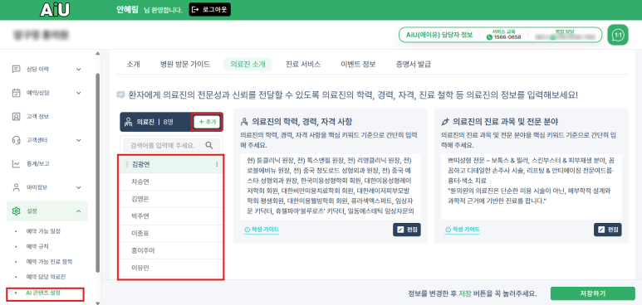Click 편집 in the 학력, 경력 panel

[407, 230]
